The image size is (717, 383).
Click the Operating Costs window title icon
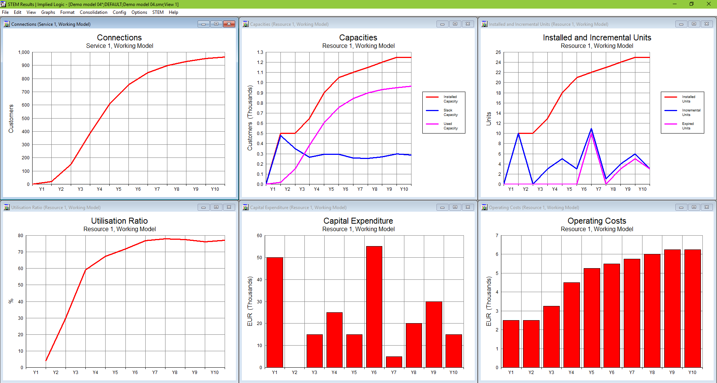pyautogui.click(x=484, y=208)
